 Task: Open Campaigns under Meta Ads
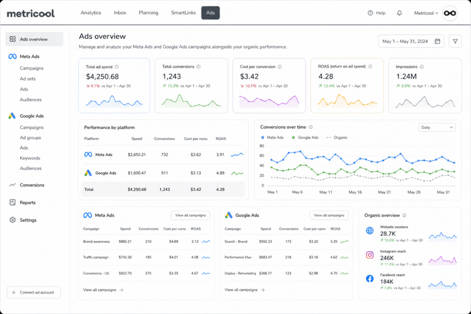point(32,68)
